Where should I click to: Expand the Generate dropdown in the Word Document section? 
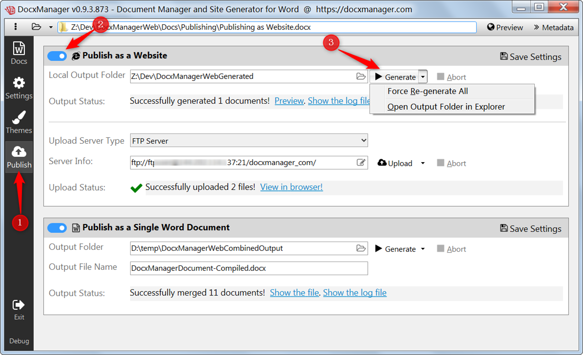423,249
